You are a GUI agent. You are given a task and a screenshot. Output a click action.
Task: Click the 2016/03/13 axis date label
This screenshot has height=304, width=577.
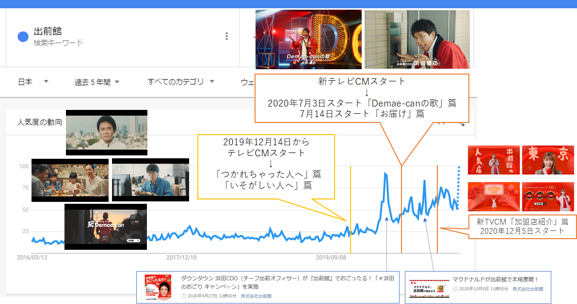pyautogui.click(x=32, y=258)
